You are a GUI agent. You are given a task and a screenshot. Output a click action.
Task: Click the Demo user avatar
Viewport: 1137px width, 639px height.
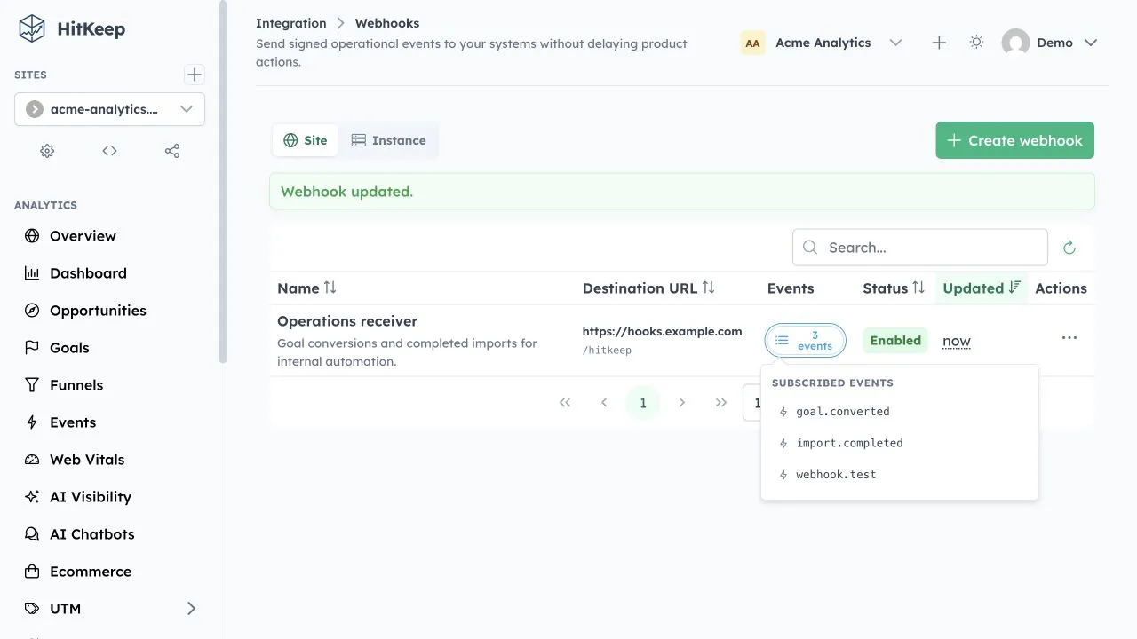pos(1015,43)
